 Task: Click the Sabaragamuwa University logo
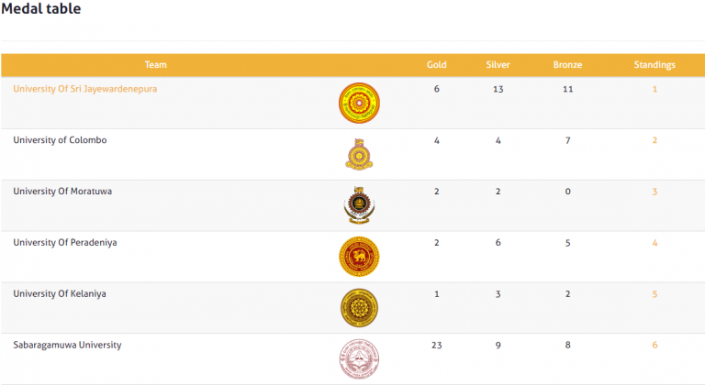(359, 359)
